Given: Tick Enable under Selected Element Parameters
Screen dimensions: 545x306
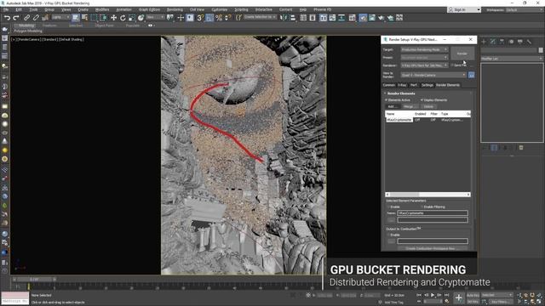Looking at the screenshot, I should pyautogui.click(x=389, y=207).
